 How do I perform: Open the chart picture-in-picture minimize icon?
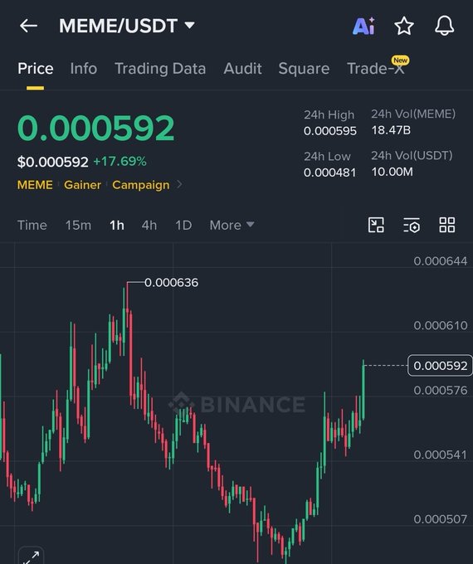(376, 225)
